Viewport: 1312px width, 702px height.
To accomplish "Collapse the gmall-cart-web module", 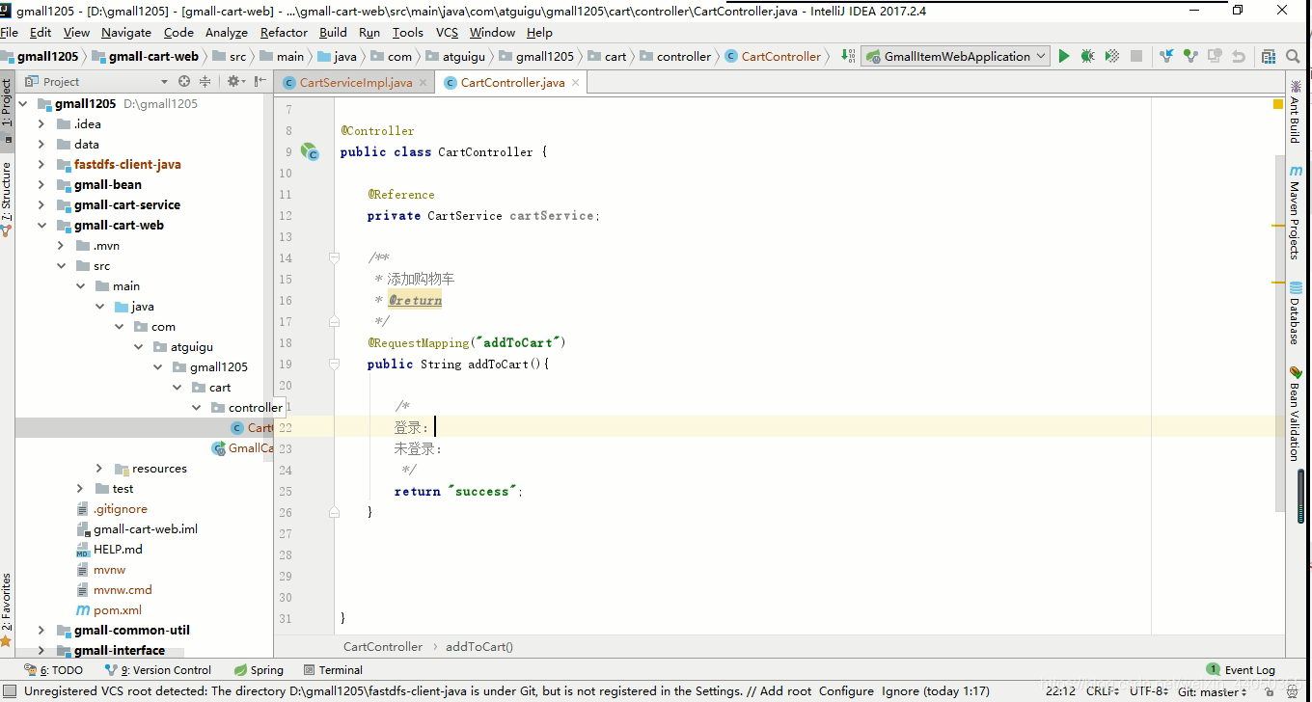I will pos(41,225).
